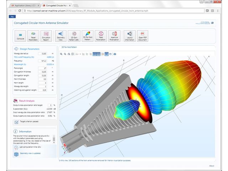This screenshot has height=171, width=228.
Task: Reset parameters to defaults
Action: tap(33, 36)
